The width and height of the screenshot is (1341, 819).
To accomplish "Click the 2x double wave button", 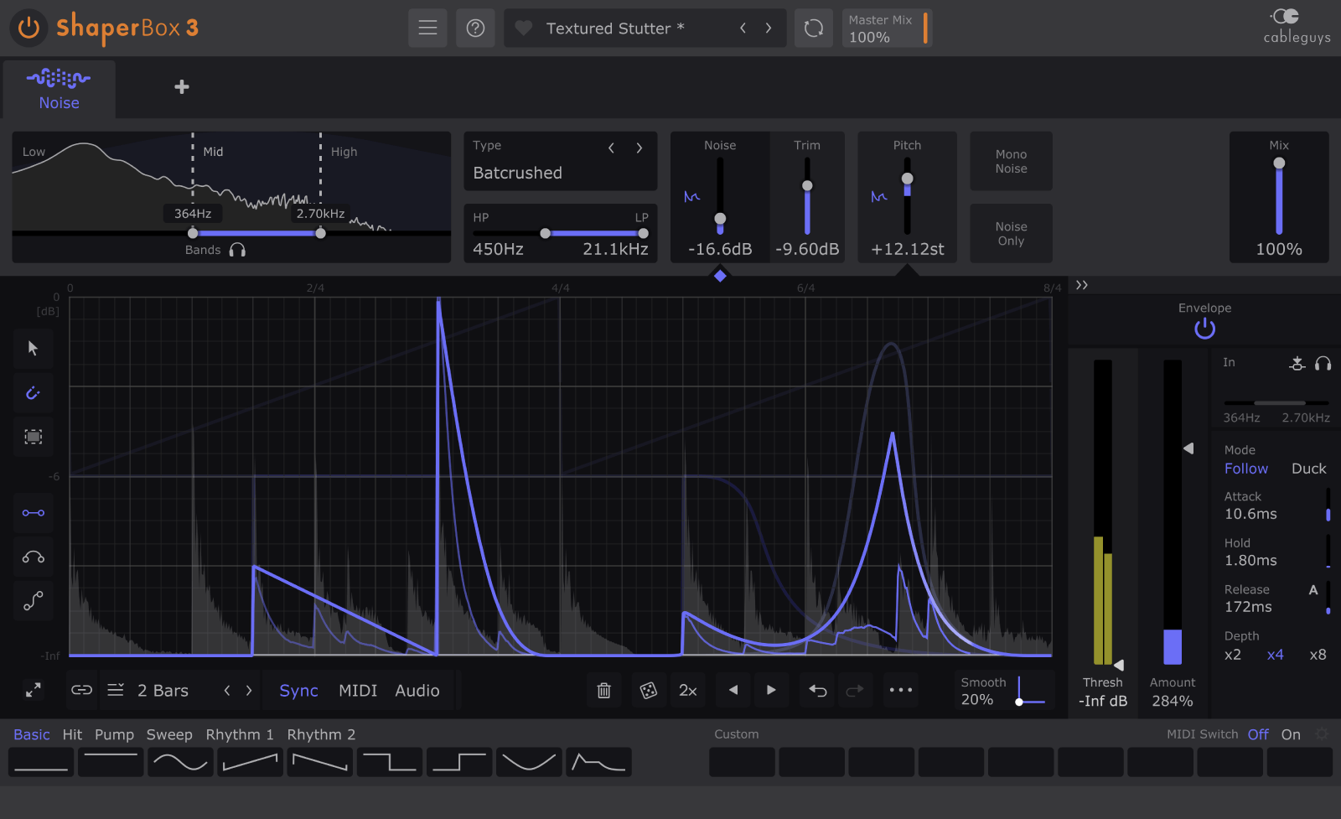I will 688,690.
